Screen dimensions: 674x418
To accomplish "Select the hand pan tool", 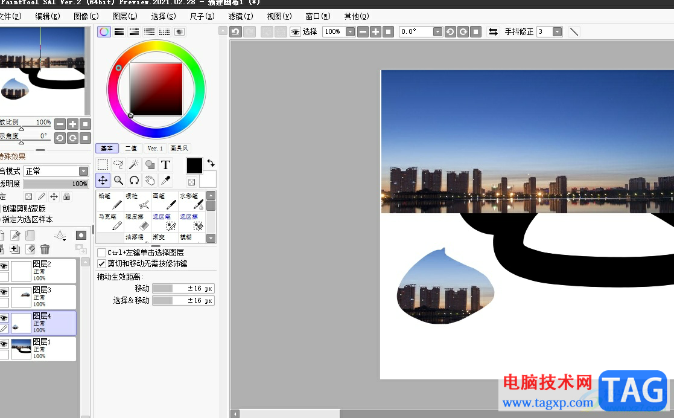I will pyautogui.click(x=150, y=181).
